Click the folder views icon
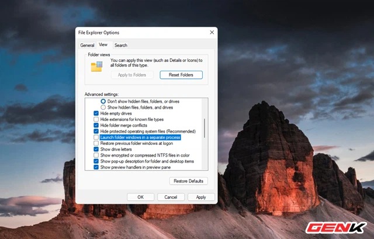Viewport: 374px width, 239px height. pyautogui.click(x=96, y=65)
